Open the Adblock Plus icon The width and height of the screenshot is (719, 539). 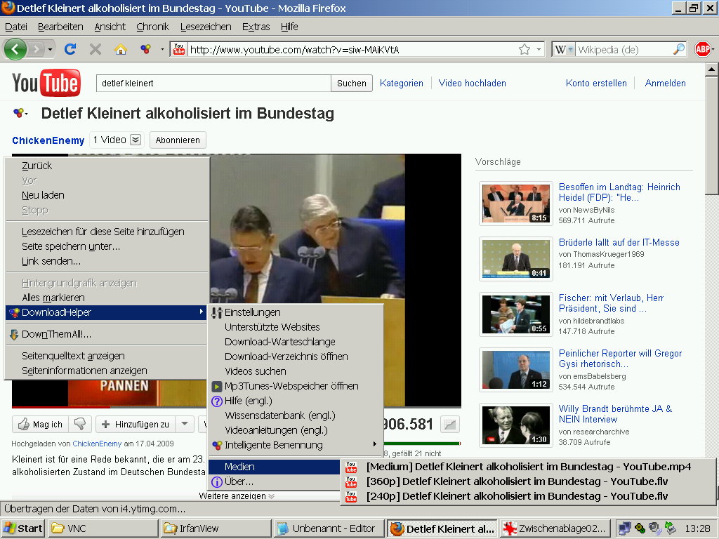click(x=703, y=49)
